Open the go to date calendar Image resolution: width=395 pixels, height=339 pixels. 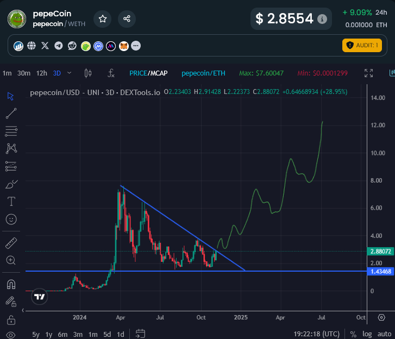tap(140, 334)
